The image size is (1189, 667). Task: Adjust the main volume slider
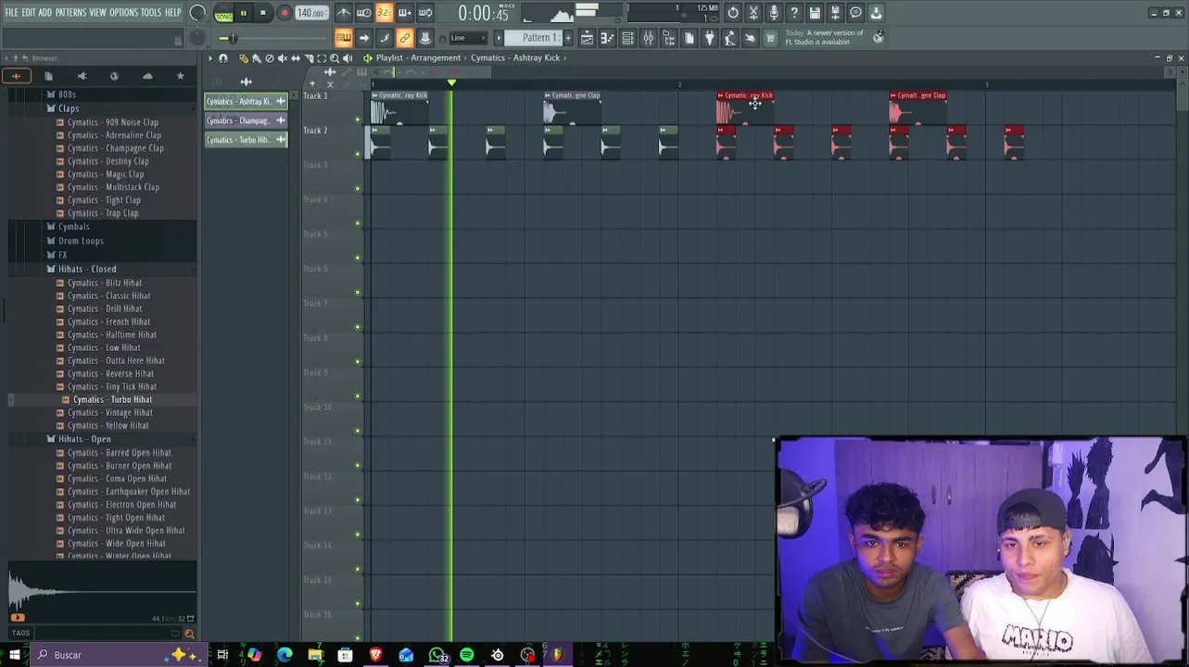pos(273,38)
